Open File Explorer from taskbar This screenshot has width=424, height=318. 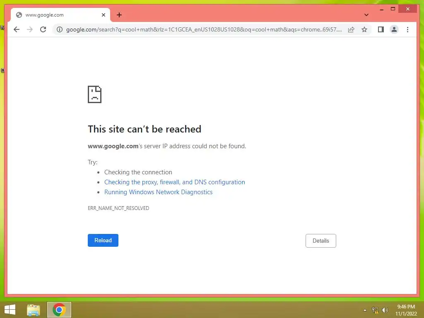pos(34,310)
